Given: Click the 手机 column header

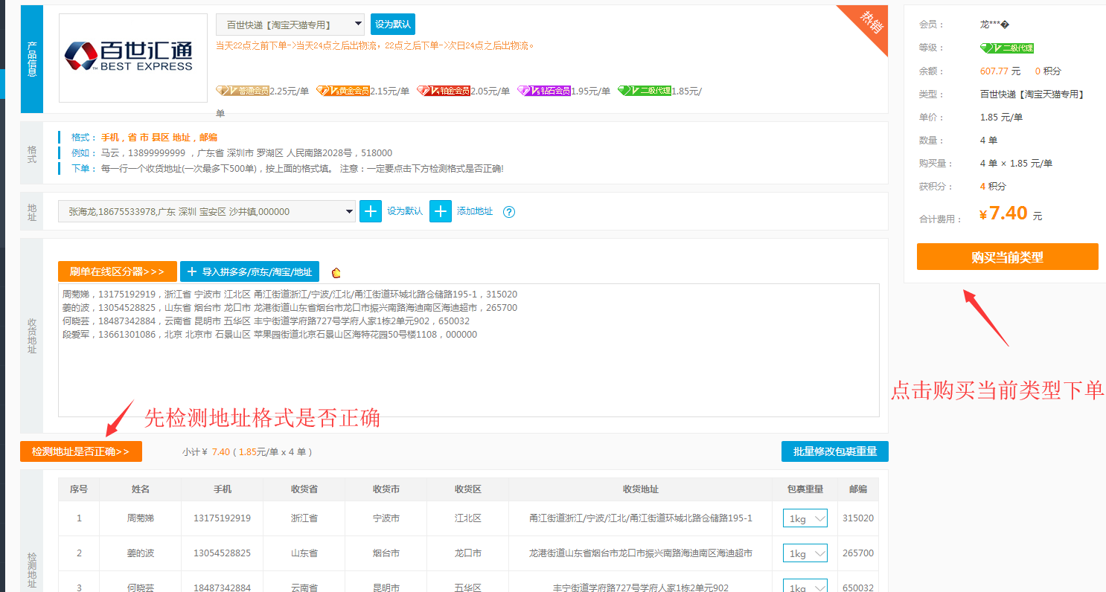Looking at the screenshot, I should (223, 489).
